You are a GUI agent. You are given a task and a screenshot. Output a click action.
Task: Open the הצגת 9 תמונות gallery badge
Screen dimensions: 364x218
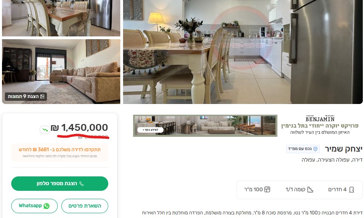26,96
